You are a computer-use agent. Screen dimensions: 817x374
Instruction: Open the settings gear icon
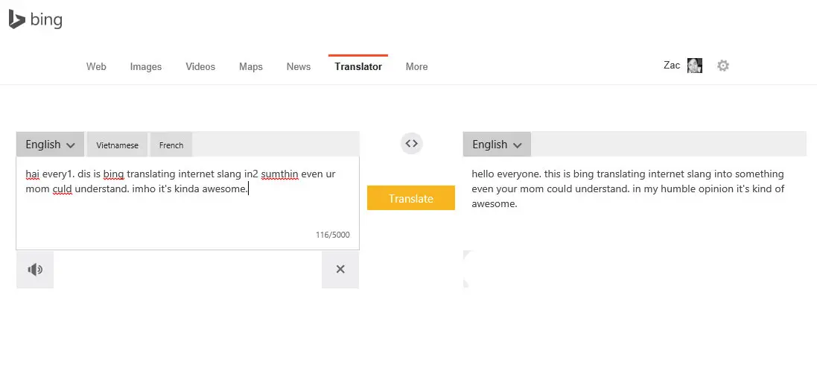coord(722,66)
